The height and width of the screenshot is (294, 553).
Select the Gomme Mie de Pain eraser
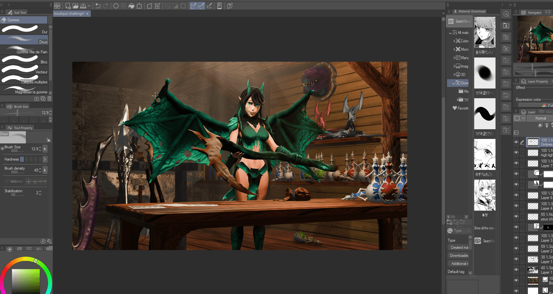pyautogui.click(x=24, y=49)
